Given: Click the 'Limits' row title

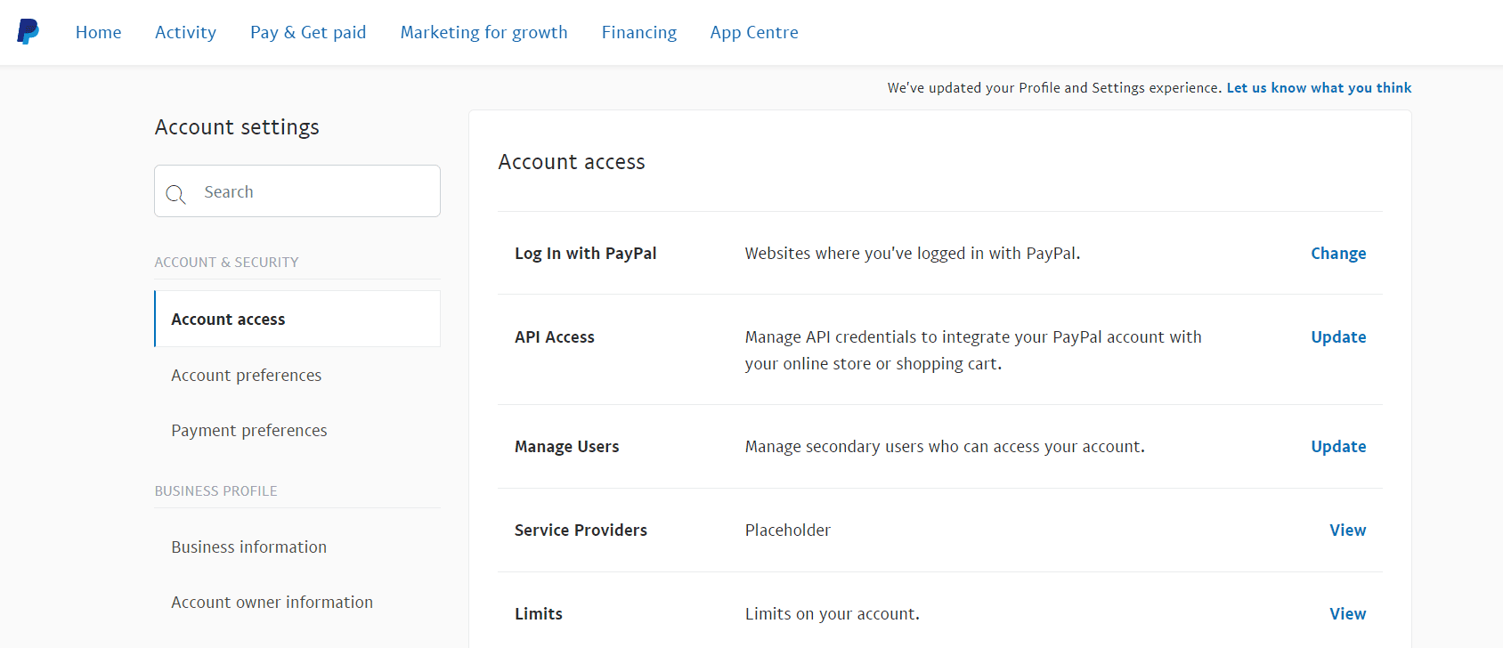Looking at the screenshot, I should pyautogui.click(x=538, y=613).
